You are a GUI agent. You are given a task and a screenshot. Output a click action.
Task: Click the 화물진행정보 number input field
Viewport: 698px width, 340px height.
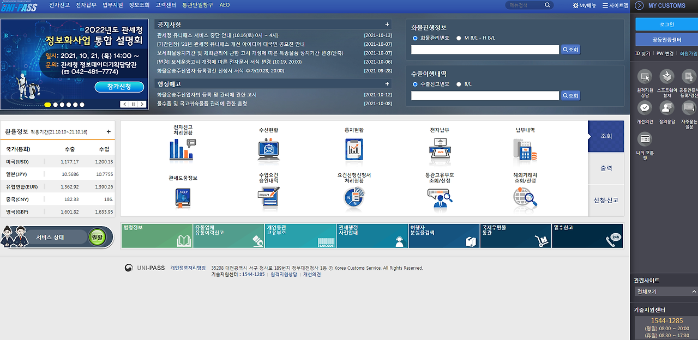pyautogui.click(x=485, y=48)
